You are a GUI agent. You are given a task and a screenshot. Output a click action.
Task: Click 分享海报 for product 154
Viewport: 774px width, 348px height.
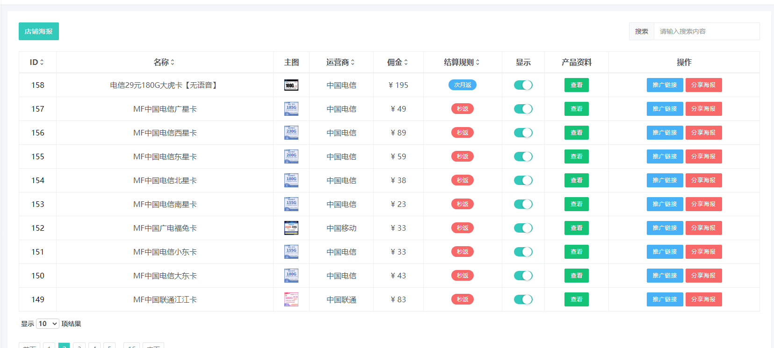(704, 180)
